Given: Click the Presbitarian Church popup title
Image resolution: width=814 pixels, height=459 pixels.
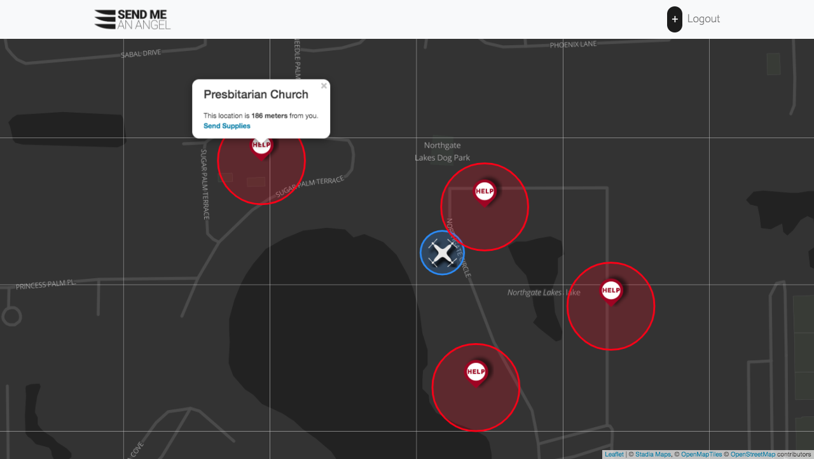Looking at the screenshot, I should point(256,94).
